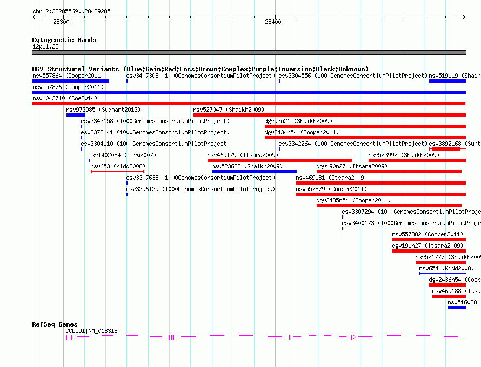This screenshot has width=481, height=367.
Task: Click the red bar under dgv2435n54
Action: click(389, 206)
